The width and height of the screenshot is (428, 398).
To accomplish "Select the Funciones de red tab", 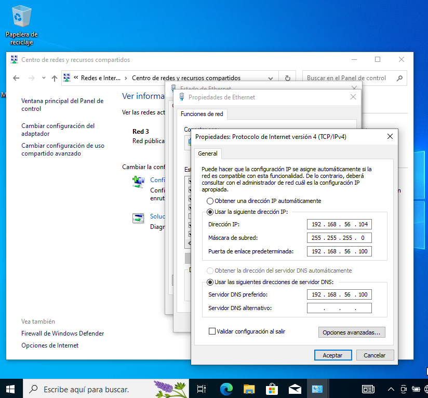I will pos(202,114).
